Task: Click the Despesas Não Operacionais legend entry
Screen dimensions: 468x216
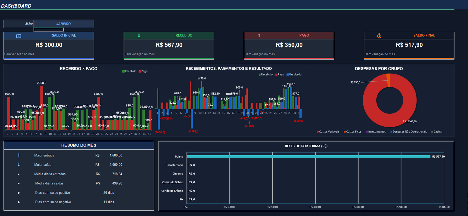Action: point(409,132)
